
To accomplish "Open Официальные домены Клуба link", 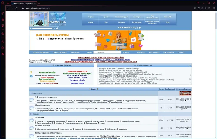I will pos(79,62).
